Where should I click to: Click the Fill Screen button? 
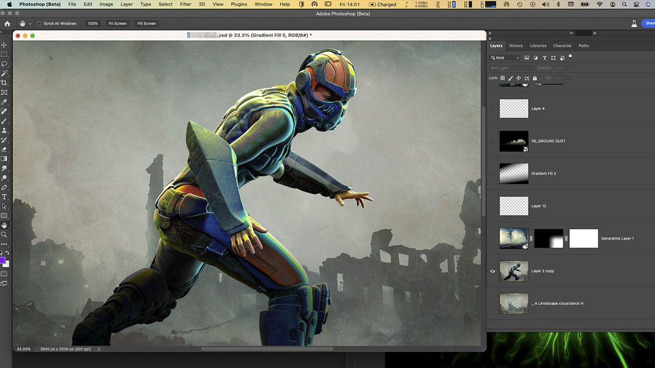pos(146,23)
